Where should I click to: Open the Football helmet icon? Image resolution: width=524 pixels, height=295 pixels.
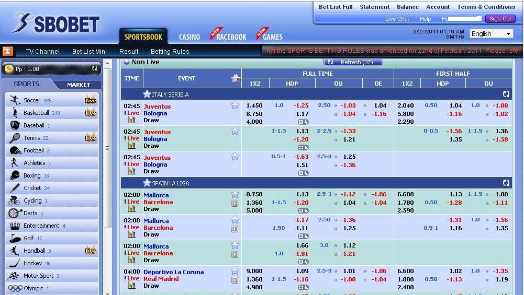(x=15, y=150)
